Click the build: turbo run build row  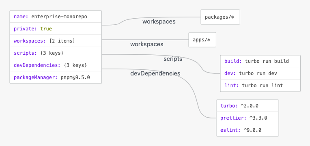pyautogui.click(x=260, y=61)
